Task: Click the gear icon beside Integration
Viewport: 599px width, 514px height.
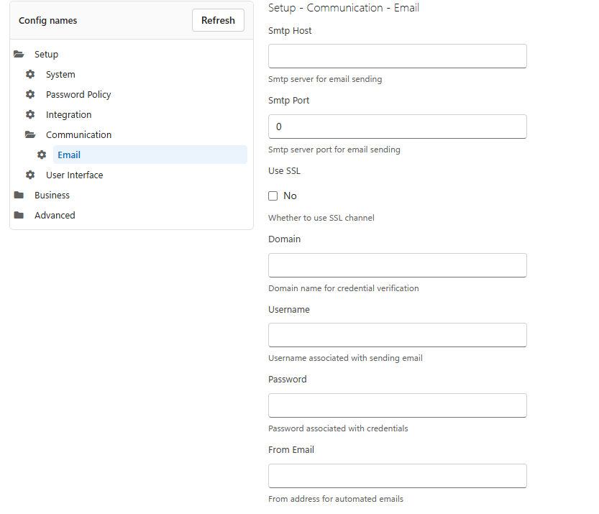Action: click(30, 114)
